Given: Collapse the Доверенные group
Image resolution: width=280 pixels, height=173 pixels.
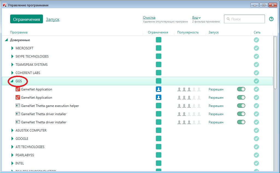Looking at the screenshot, I should 7,40.
